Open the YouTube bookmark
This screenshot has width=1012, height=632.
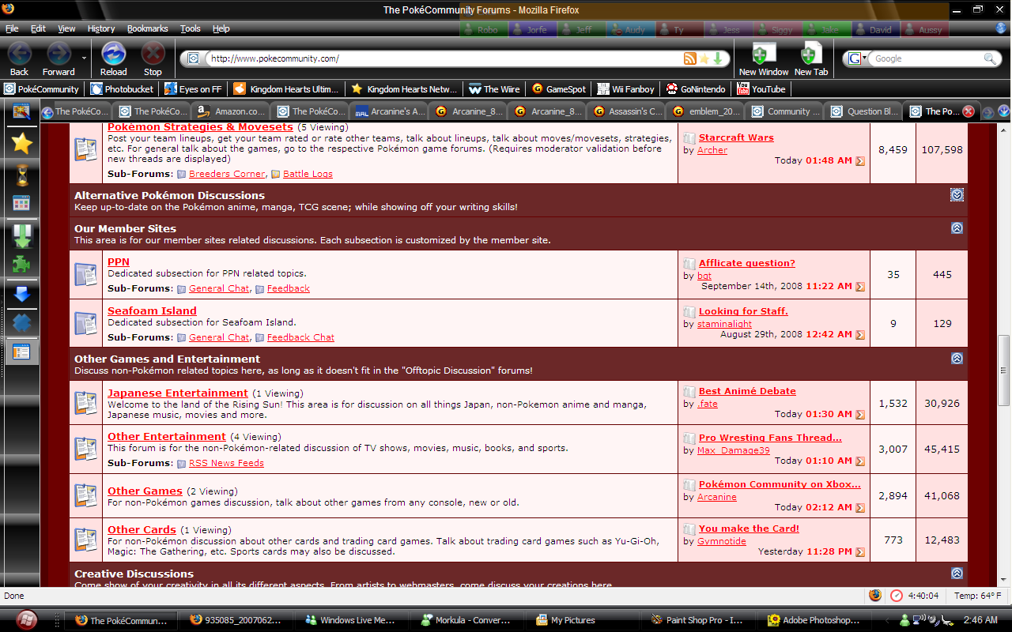click(761, 89)
